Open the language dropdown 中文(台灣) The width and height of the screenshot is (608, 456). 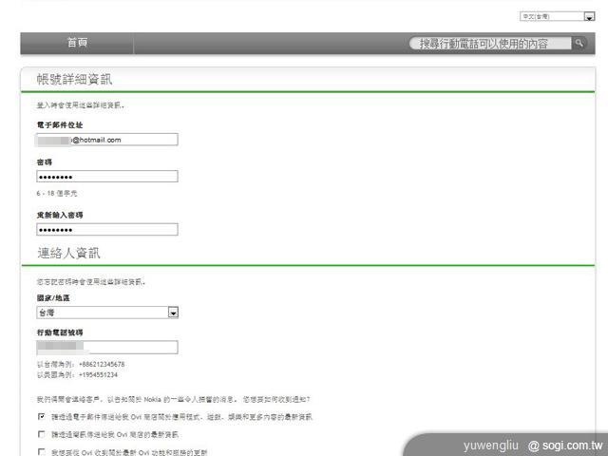(558, 16)
